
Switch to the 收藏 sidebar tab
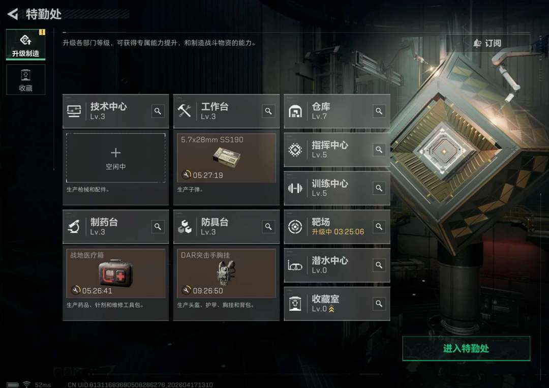[25, 79]
